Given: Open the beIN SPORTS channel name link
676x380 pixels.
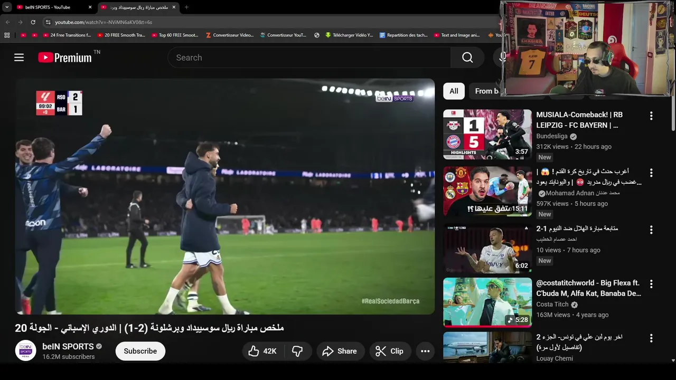Looking at the screenshot, I should point(68,346).
